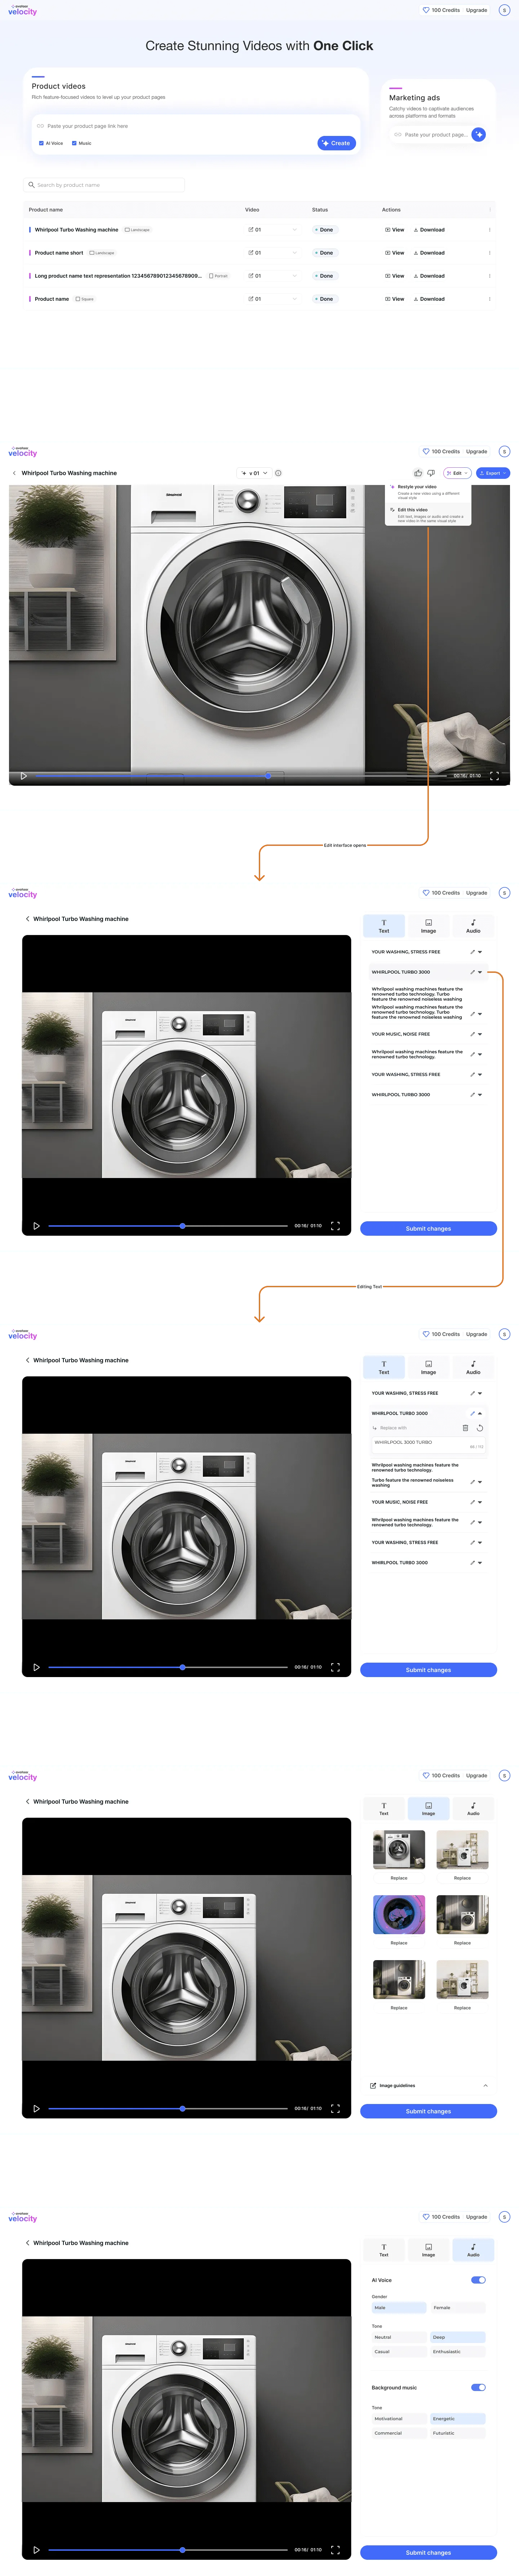Submit changes below the Image guidelines section

coord(428,2111)
